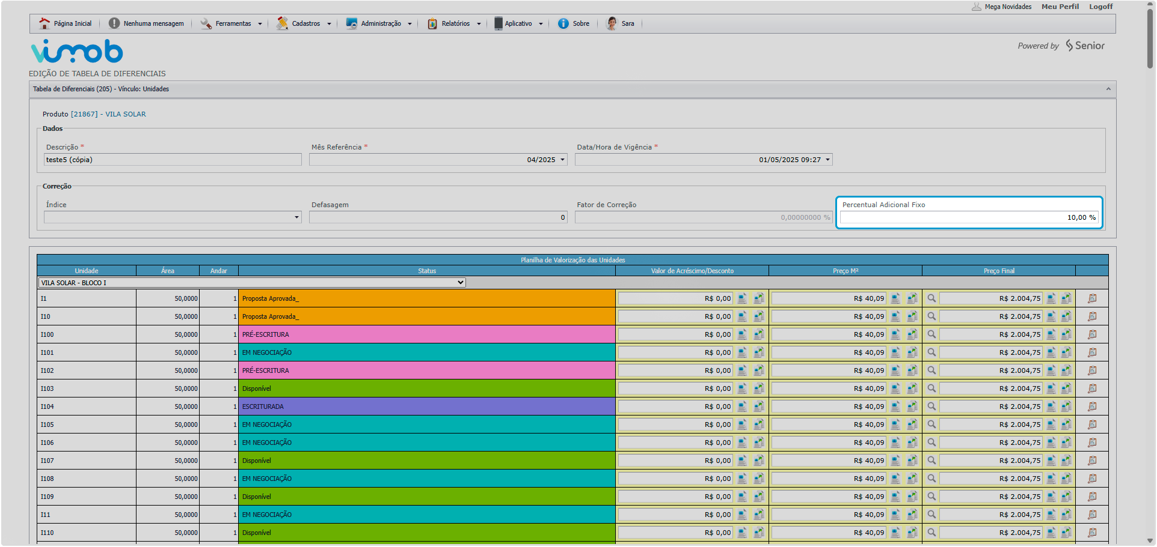
Task: Open the Nenhuma mensagem alert icon
Action: pos(114,23)
